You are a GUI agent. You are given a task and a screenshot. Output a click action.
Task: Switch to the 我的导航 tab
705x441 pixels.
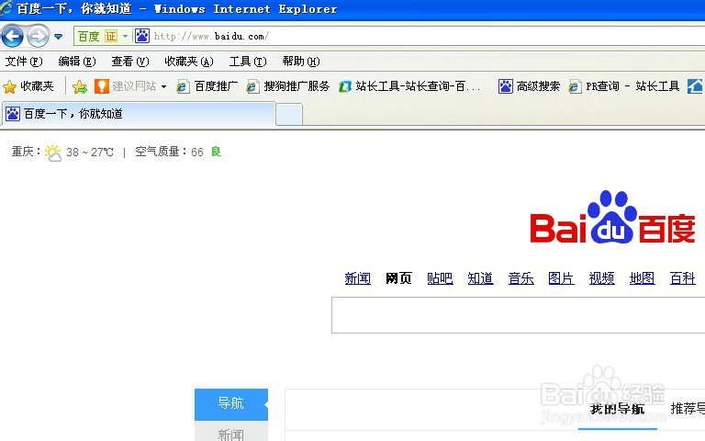click(617, 409)
